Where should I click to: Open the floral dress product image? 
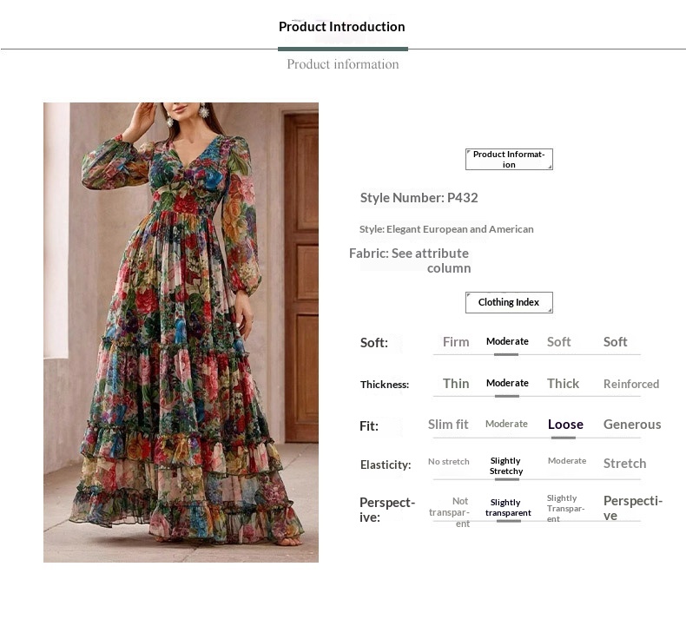click(181, 332)
